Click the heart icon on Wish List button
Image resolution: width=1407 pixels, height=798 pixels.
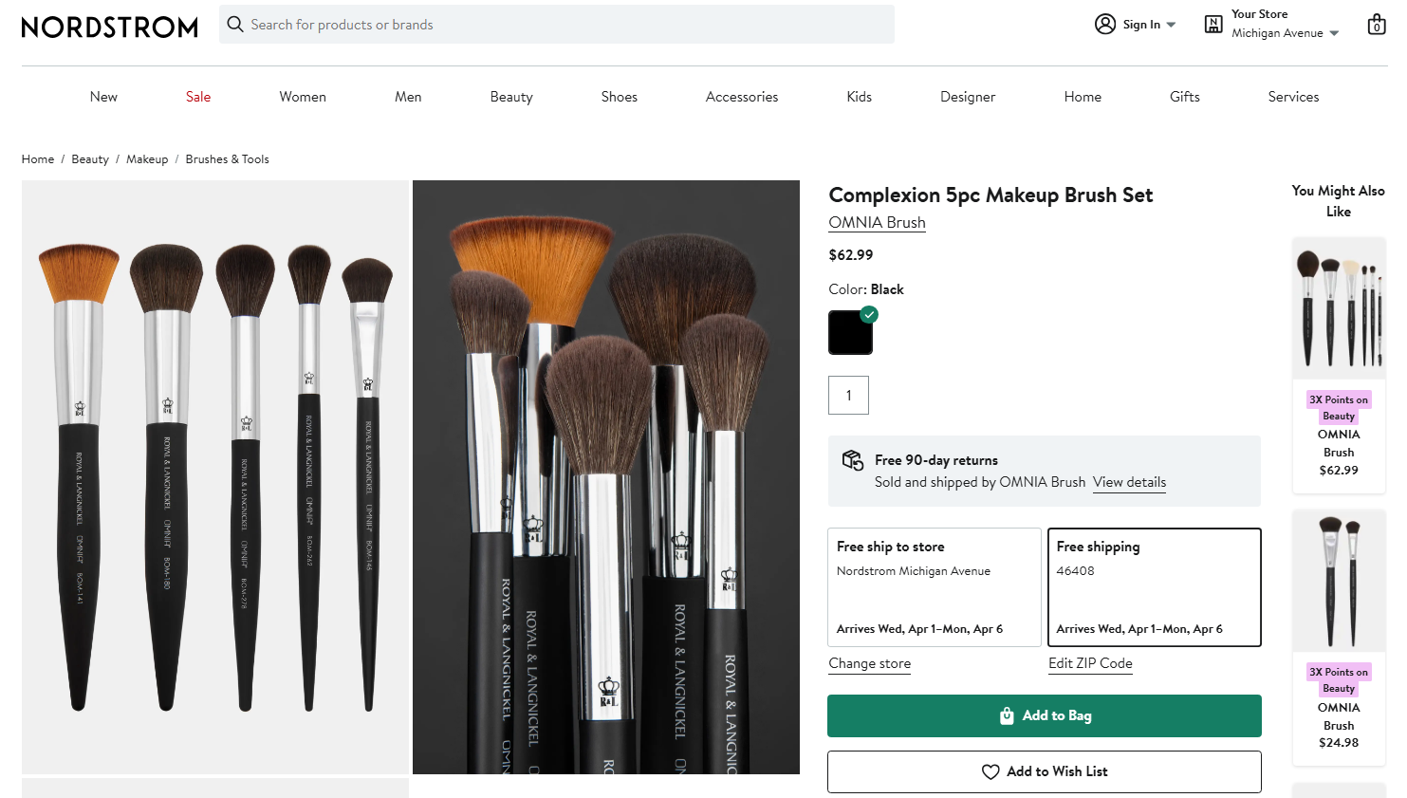[990, 772]
